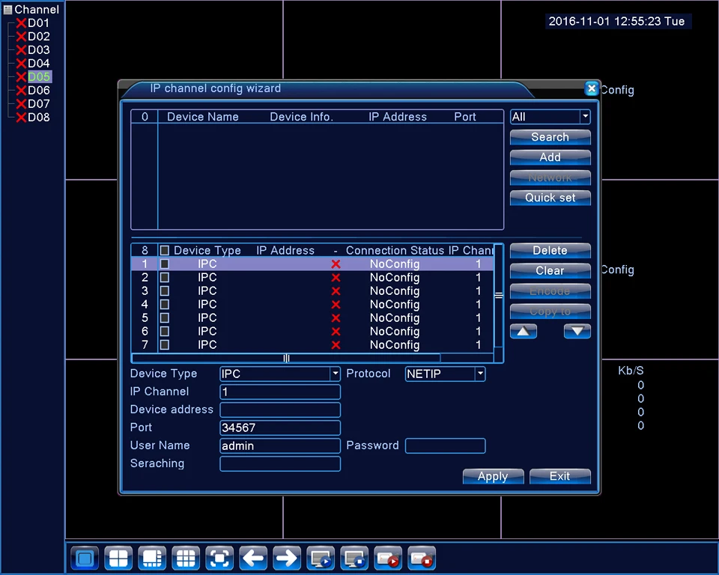Image resolution: width=719 pixels, height=575 pixels.
Task: Click the red X status in row 5
Action: 336,317
